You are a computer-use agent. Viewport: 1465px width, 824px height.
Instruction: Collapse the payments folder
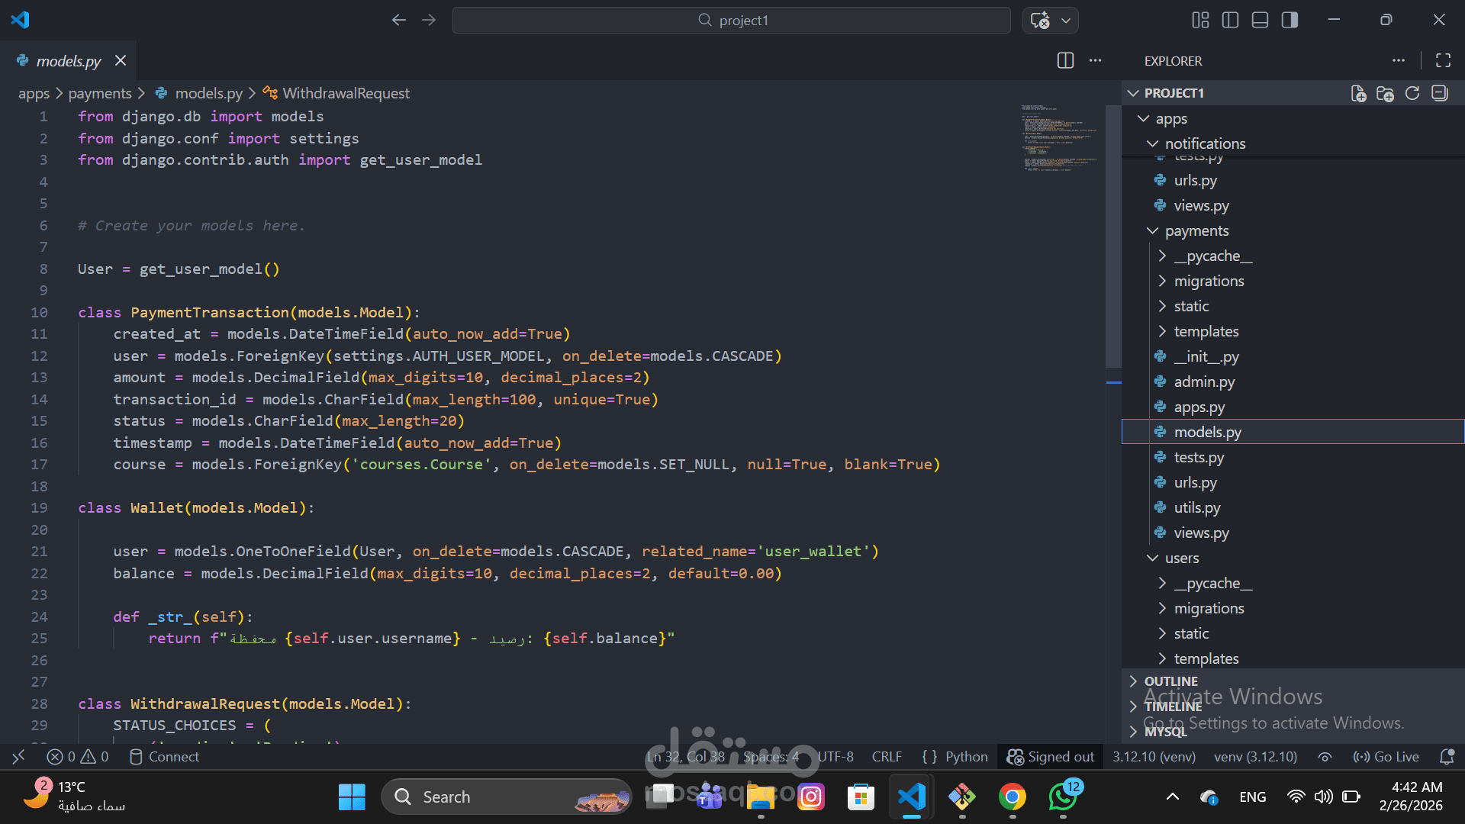[1196, 230]
